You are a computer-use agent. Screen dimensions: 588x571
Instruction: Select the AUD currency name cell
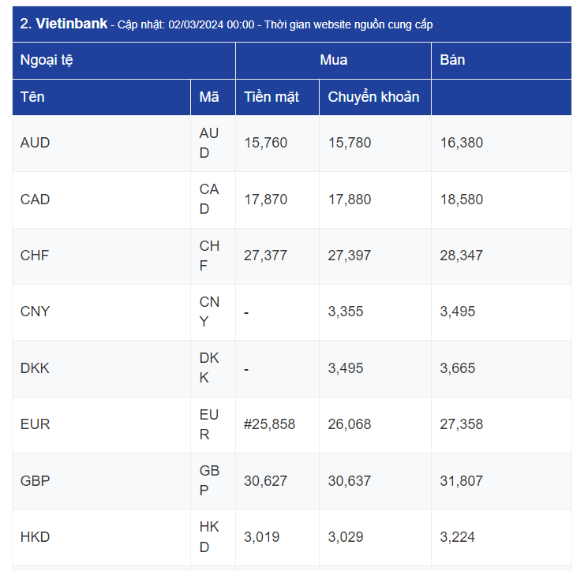[35, 143]
